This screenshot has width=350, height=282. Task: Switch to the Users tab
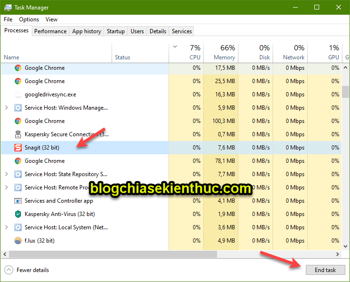coord(137,31)
